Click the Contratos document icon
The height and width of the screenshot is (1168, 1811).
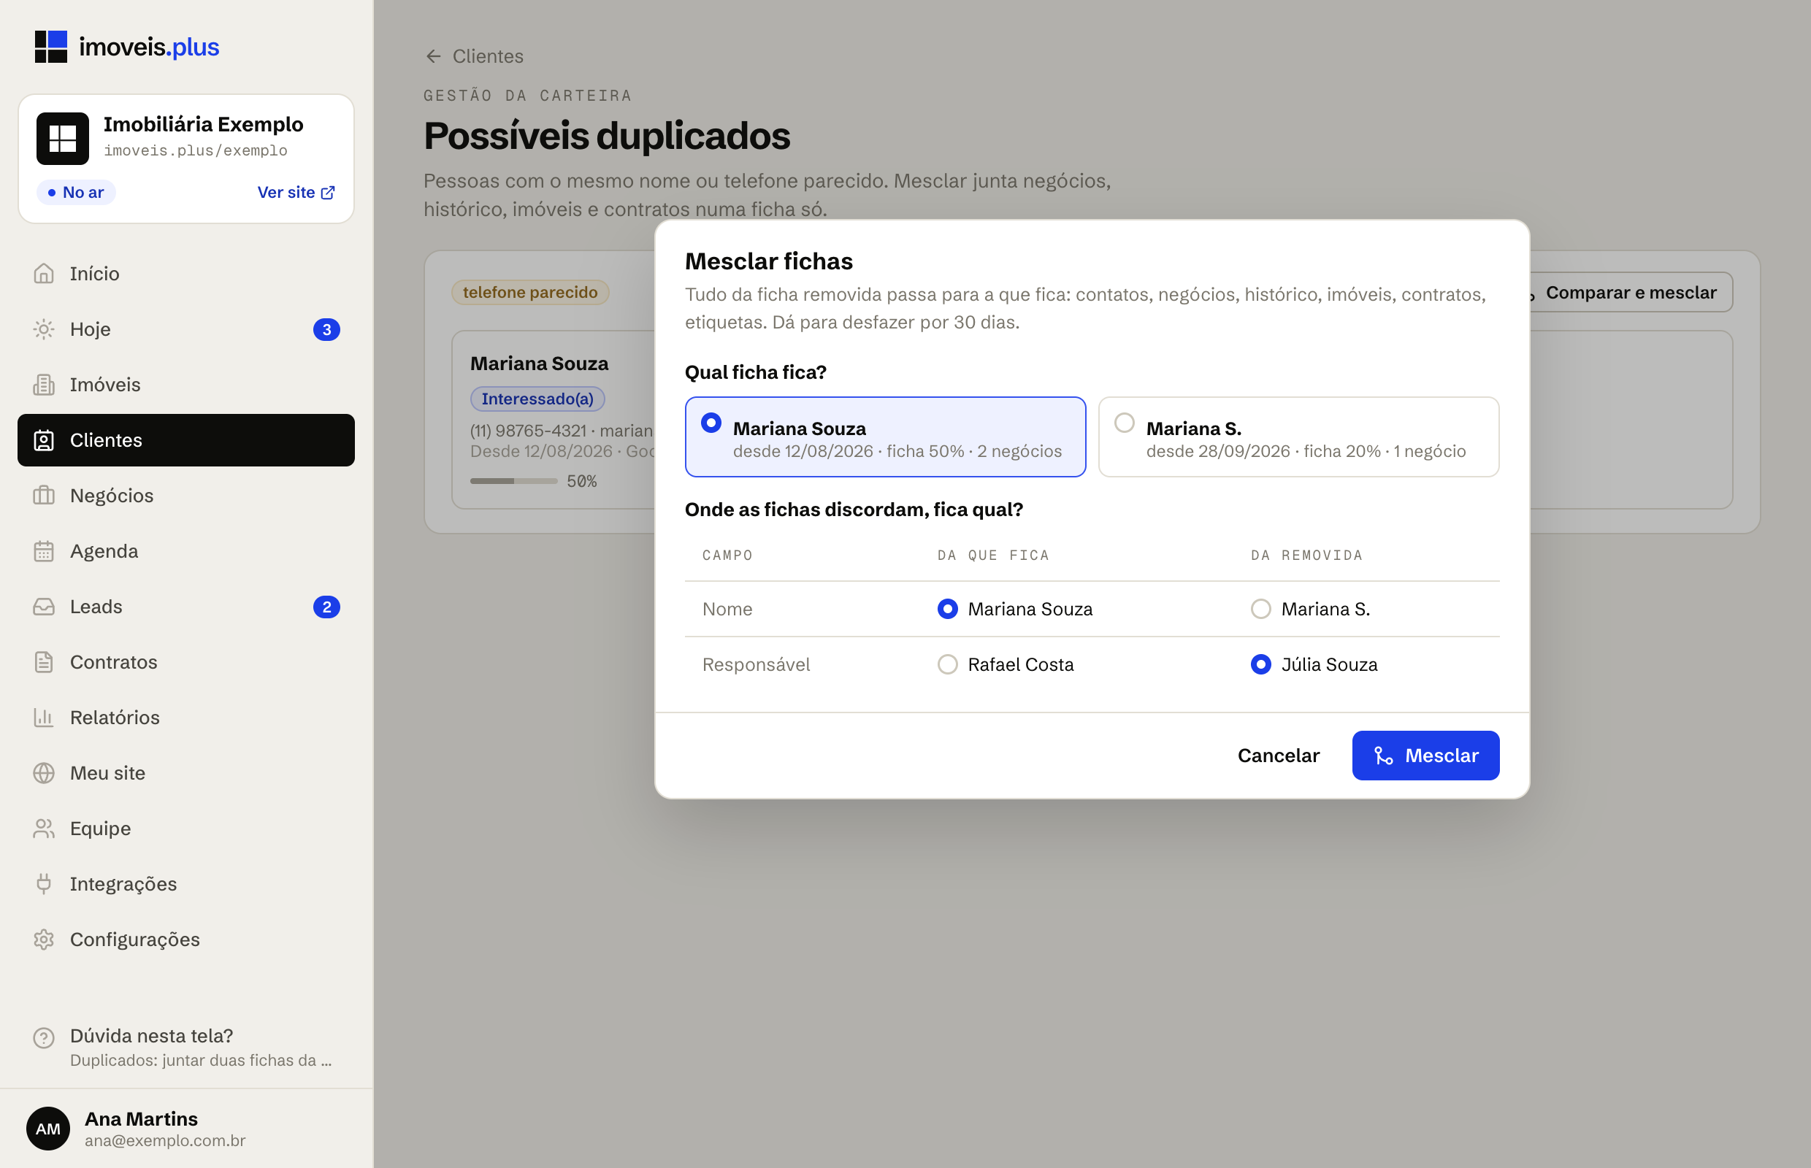pyautogui.click(x=44, y=662)
